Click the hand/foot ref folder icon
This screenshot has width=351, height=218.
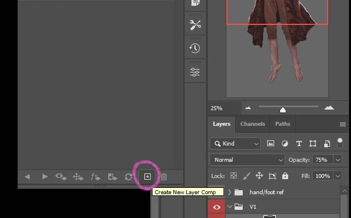click(x=239, y=192)
